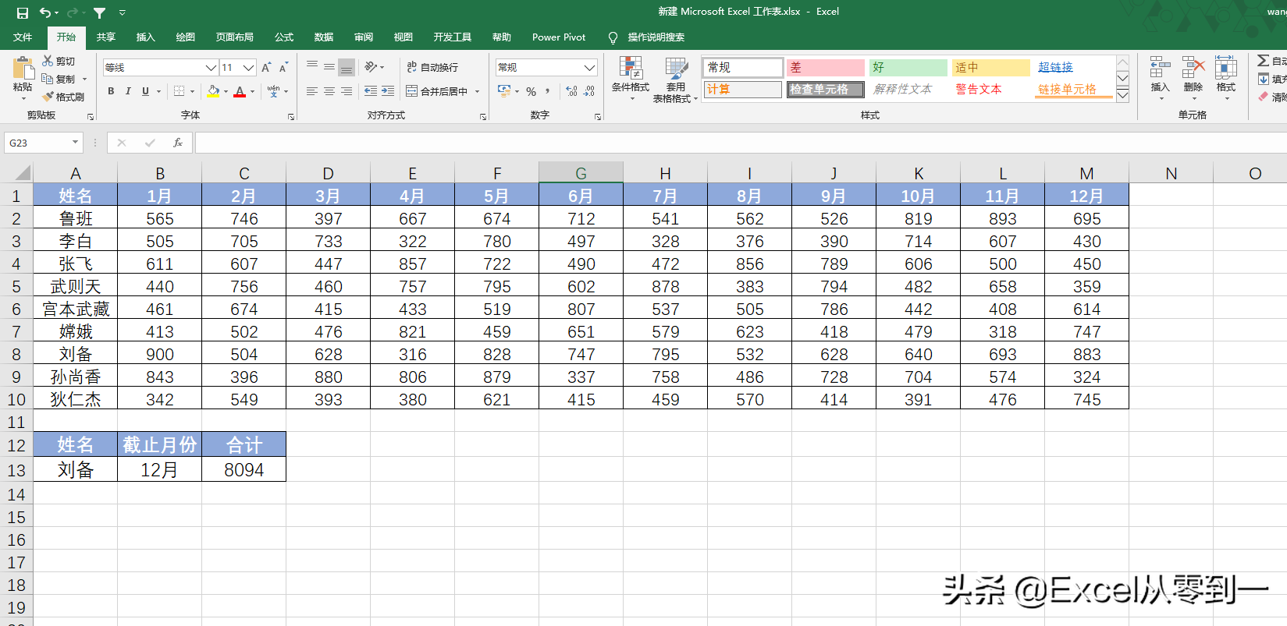This screenshot has width=1287, height=626.
Task: Open the number format dropdown (常规)
Action: (x=589, y=68)
